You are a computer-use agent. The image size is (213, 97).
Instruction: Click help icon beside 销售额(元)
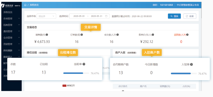pyautogui.click(x=47, y=35)
